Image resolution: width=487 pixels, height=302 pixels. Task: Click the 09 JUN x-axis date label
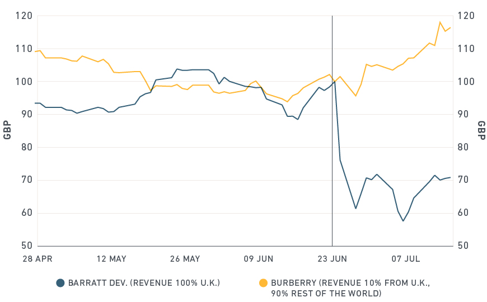point(258,259)
